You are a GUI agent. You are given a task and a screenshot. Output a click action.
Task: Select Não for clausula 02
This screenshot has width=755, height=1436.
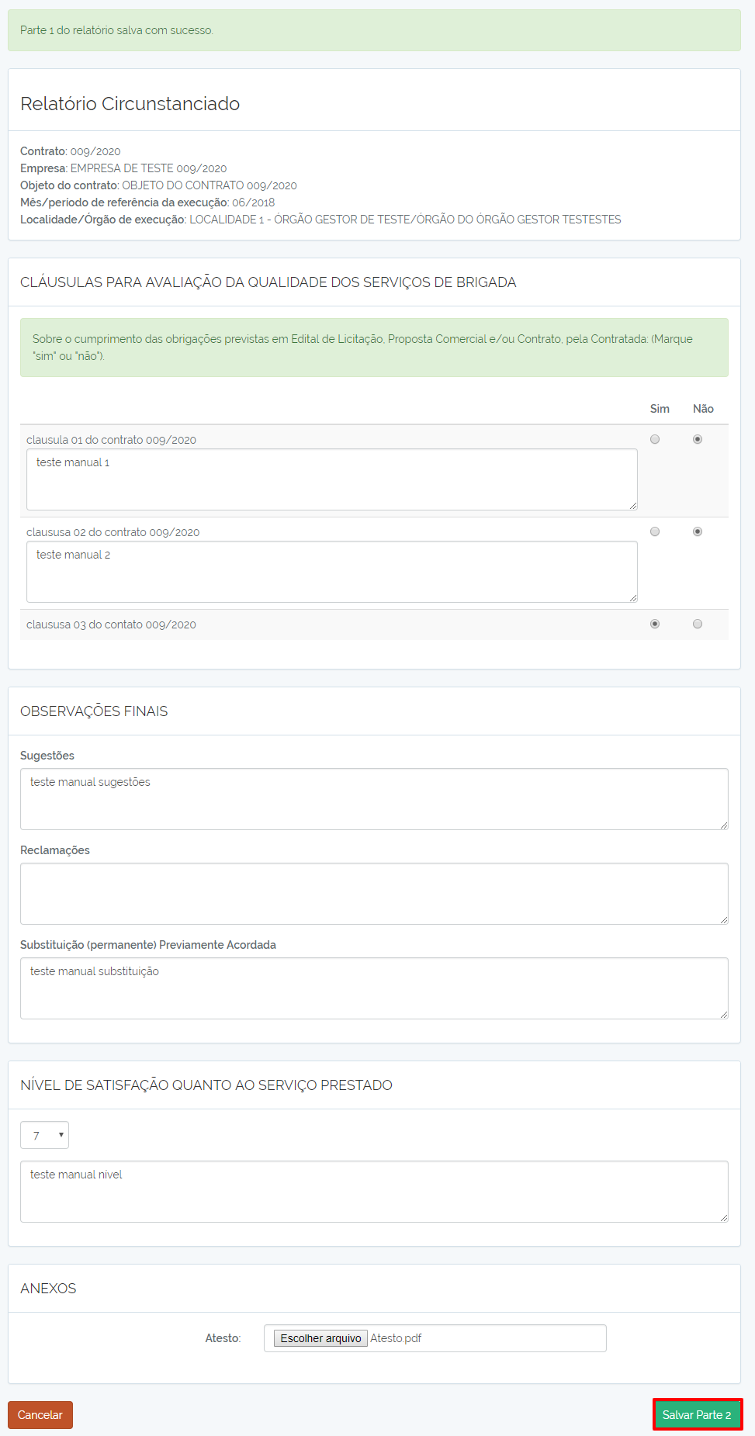point(698,531)
